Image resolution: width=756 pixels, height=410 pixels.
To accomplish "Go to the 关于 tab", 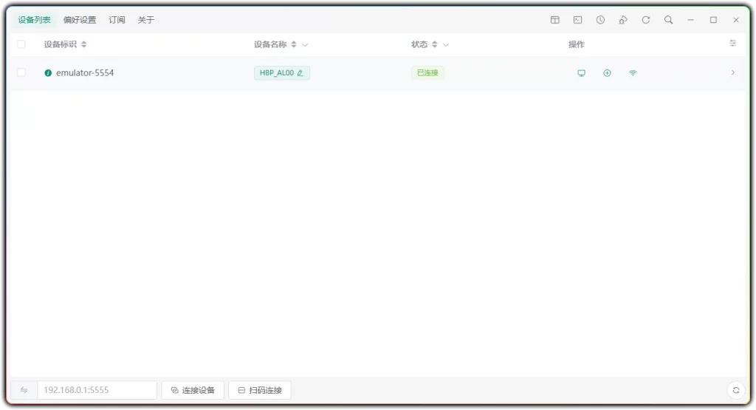I will [x=145, y=20].
